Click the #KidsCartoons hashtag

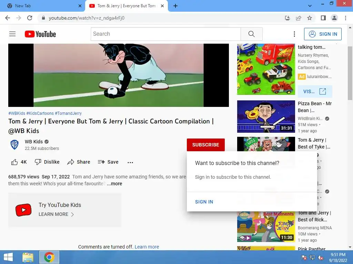pyautogui.click(x=40, y=113)
